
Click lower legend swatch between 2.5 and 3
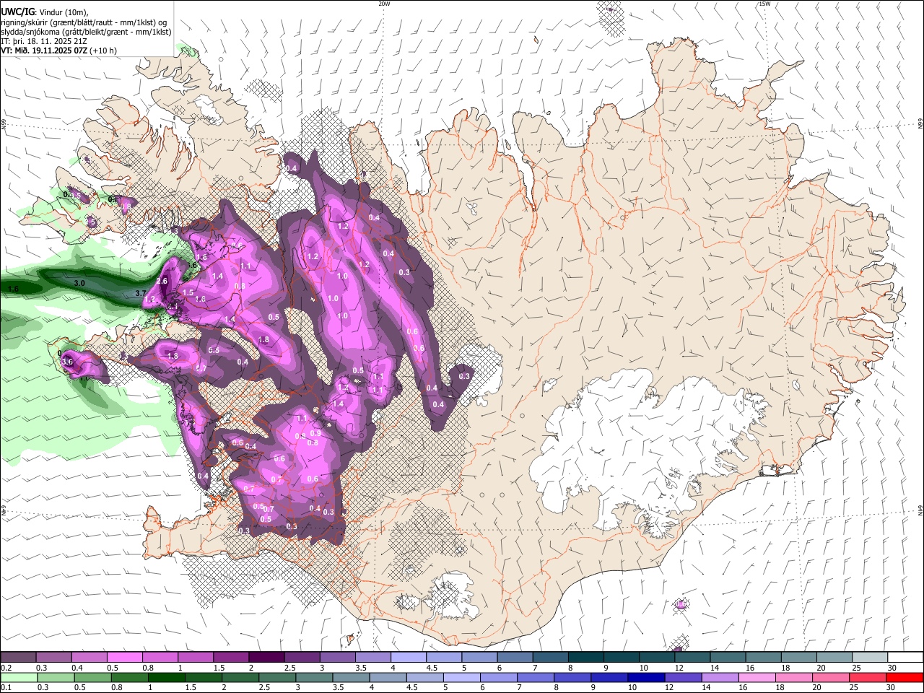[x=278, y=677]
